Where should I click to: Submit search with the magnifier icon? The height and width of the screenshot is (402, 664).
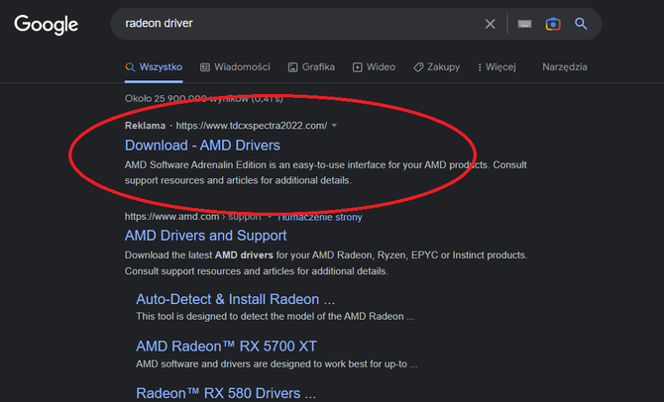581,24
